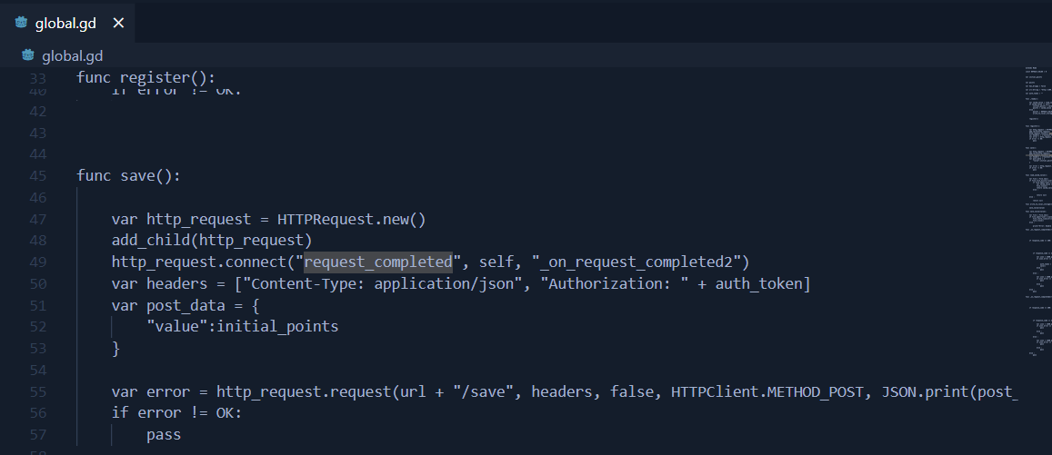The image size is (1052, 455).
Task: Select the global.gd editor tab
Action: [67, 23]
